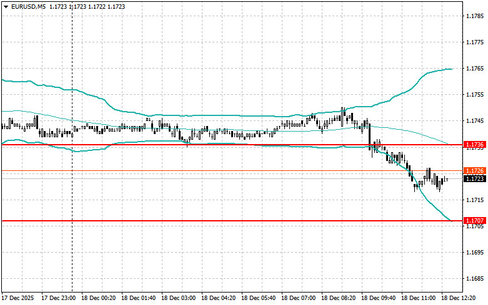Click the 1.1755 price axis value
488x305 pixels.
point(475,95)
